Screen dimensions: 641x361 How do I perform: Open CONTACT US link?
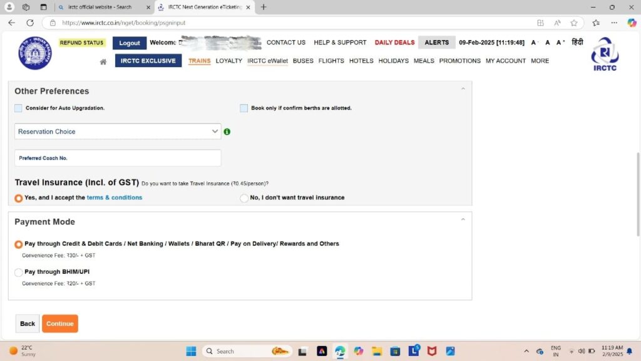pos(286,43)
